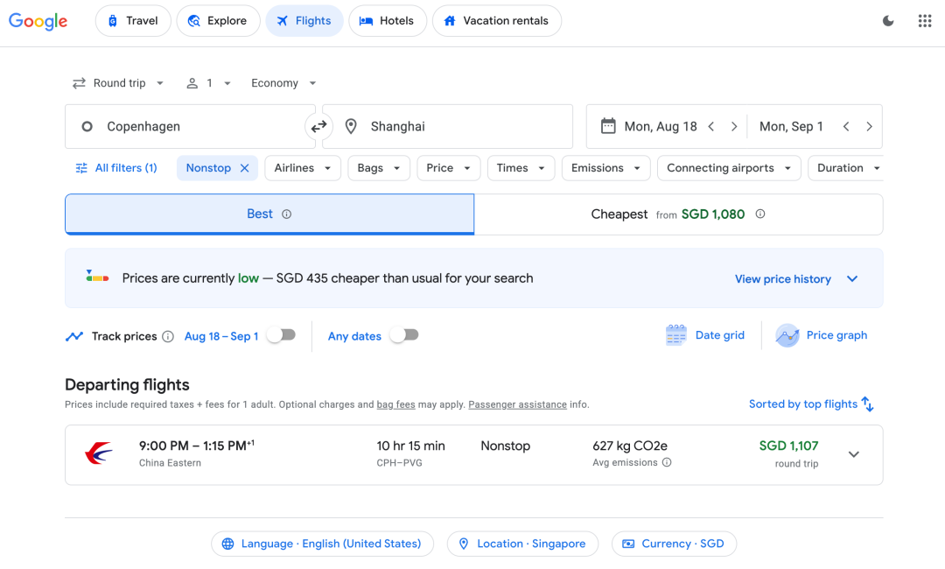Expand the China Eastern flight details
Image resolution: width=945 pixels, height=569 pixels.
[853, 454]
